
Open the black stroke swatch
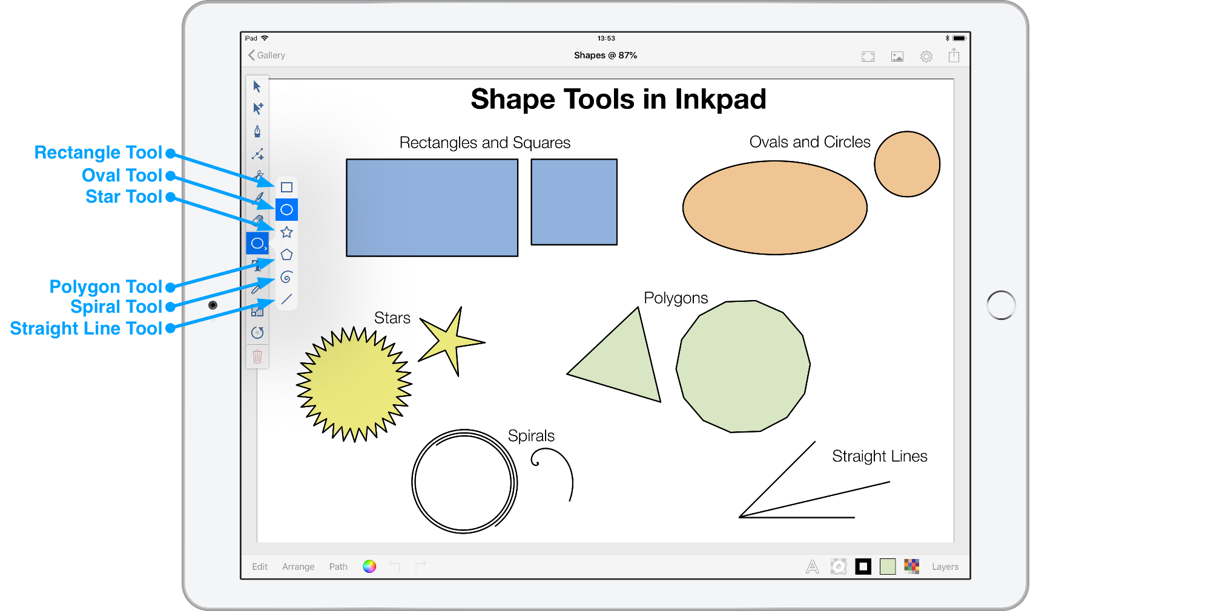(x=863, y=566)
